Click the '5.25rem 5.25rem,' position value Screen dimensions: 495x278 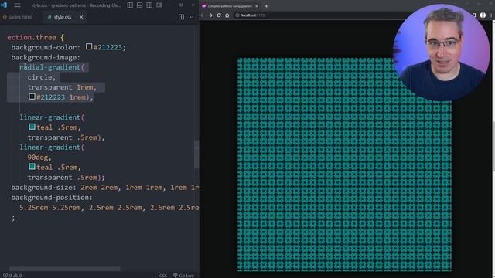[52, 208]
